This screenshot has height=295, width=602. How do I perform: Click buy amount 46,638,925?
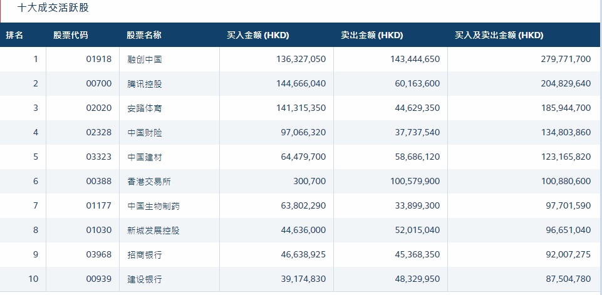[x=303, y=255]
